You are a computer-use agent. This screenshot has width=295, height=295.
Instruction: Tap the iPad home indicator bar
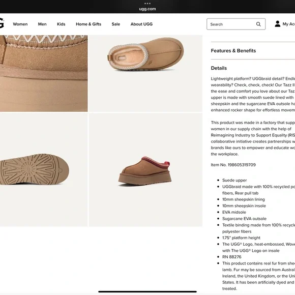point(147,291)
